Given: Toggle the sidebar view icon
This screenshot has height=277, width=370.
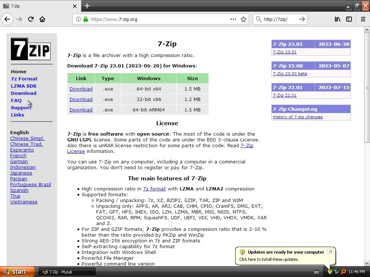Looking at the screenshot, I should (349, 19).
